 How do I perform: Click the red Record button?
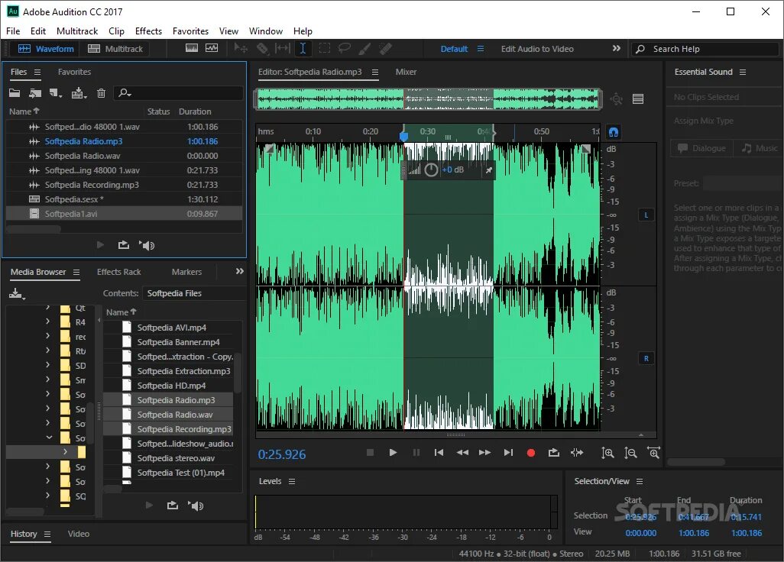pyautogui.click(x=531, y=453)
